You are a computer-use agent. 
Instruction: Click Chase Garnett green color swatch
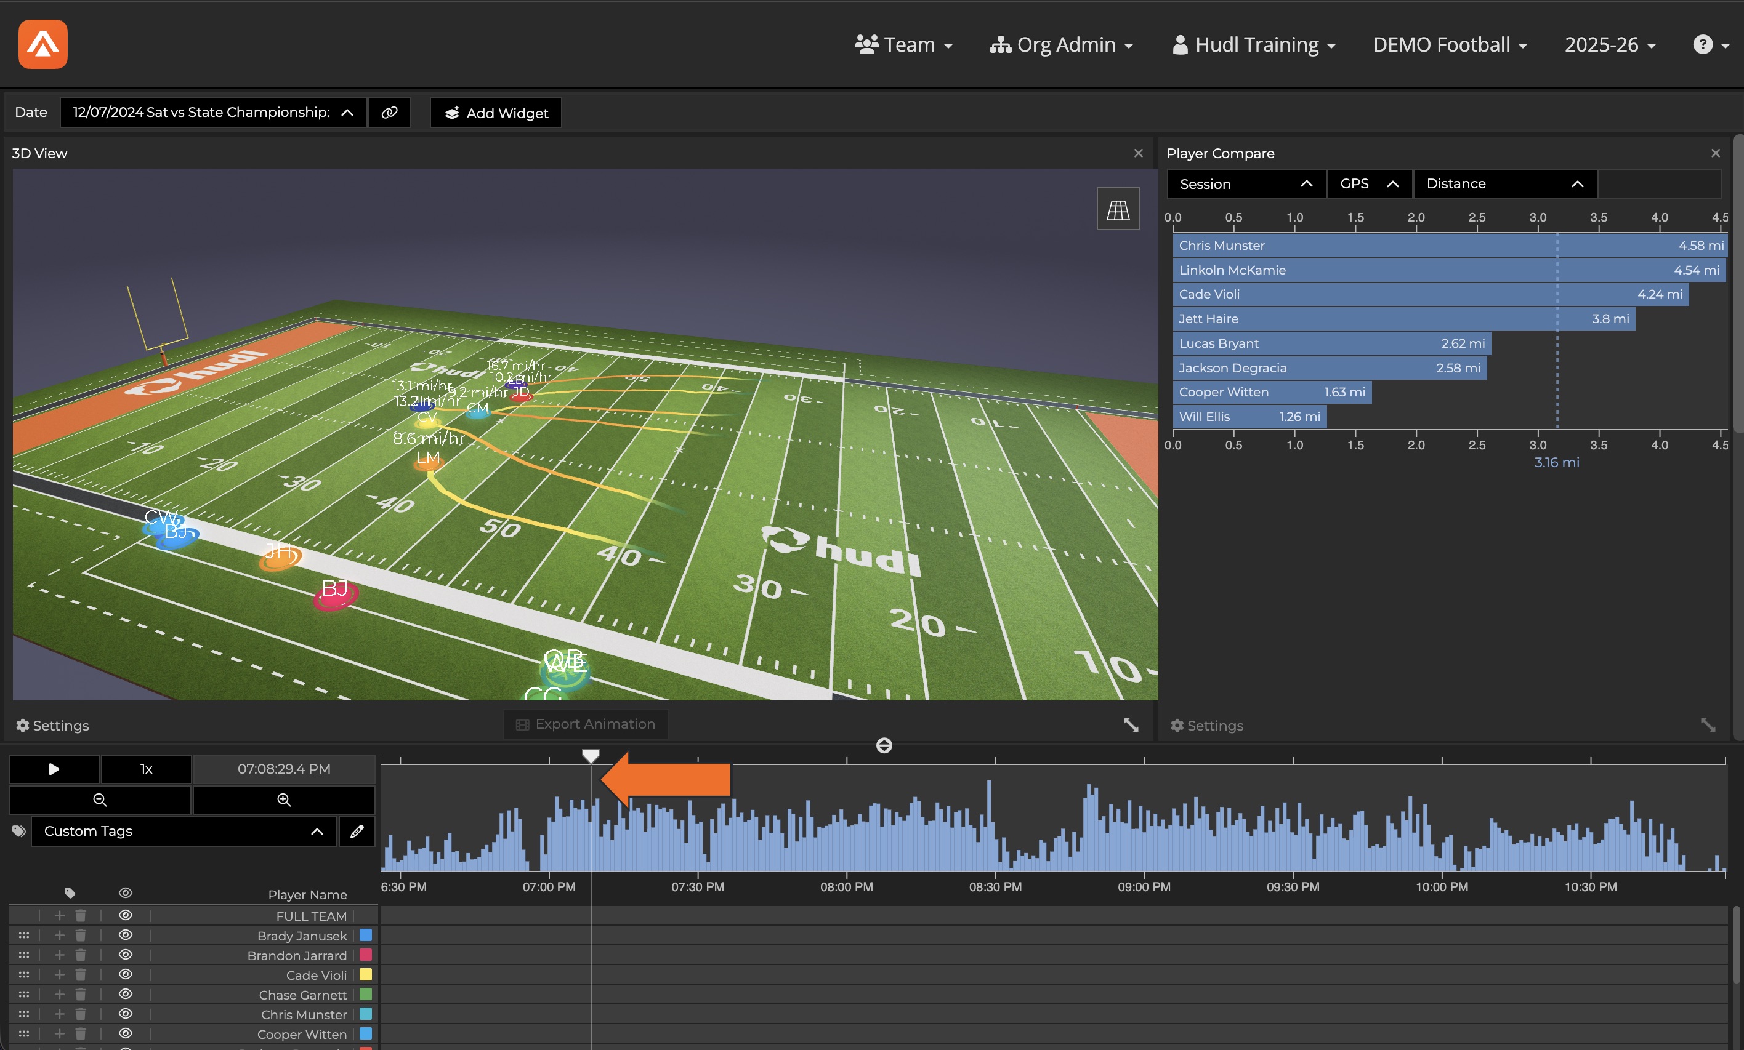click(366, 994)
